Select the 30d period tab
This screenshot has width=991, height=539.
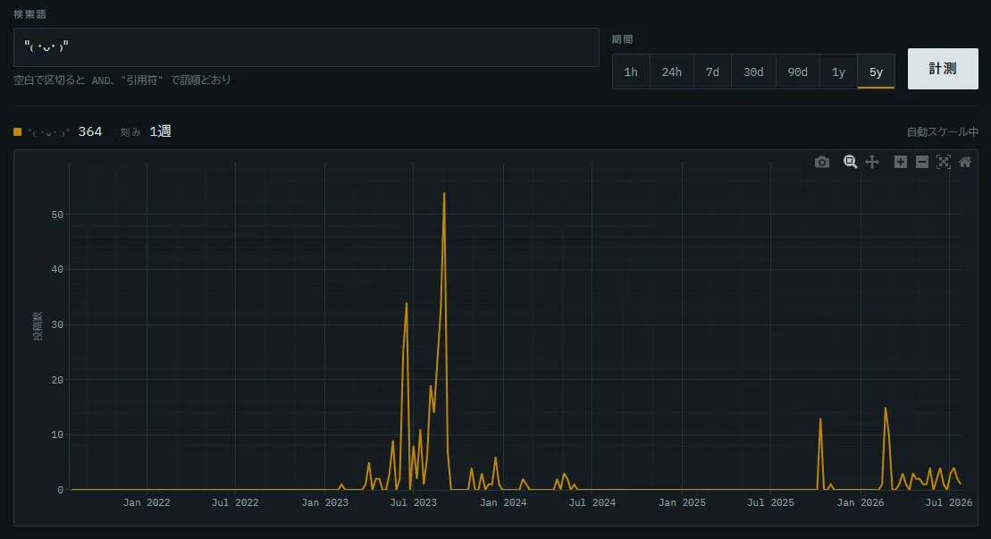753,72
